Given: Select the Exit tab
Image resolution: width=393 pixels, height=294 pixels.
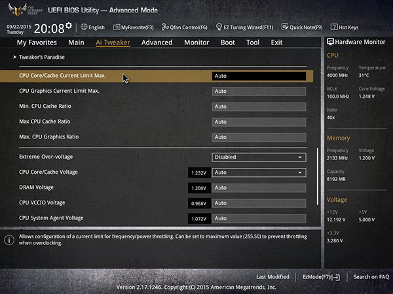Looking at the screenshot, I should click(x=276, y=42).
